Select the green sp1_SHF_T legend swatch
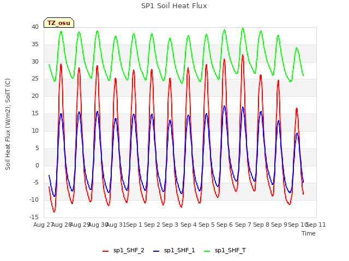The width and height of the screenshot is (349, 261). [x=207, y=251]
